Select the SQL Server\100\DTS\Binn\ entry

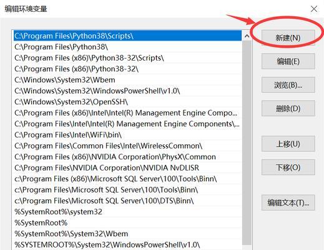(127, 201)
